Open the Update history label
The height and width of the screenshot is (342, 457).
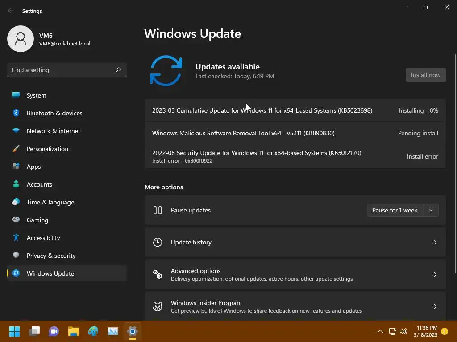pyautogui.click(x=191, y=242)
